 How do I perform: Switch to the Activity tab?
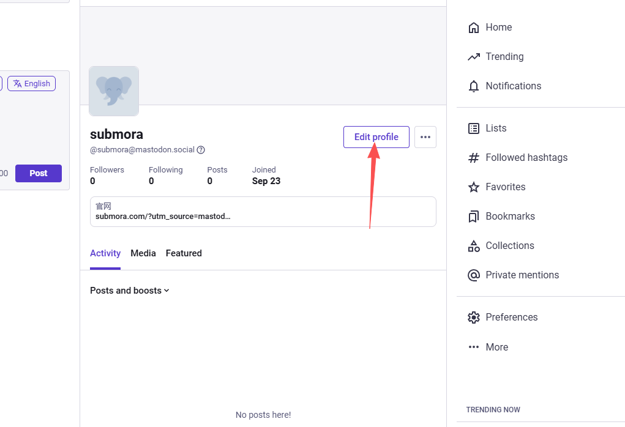point(105,253)
